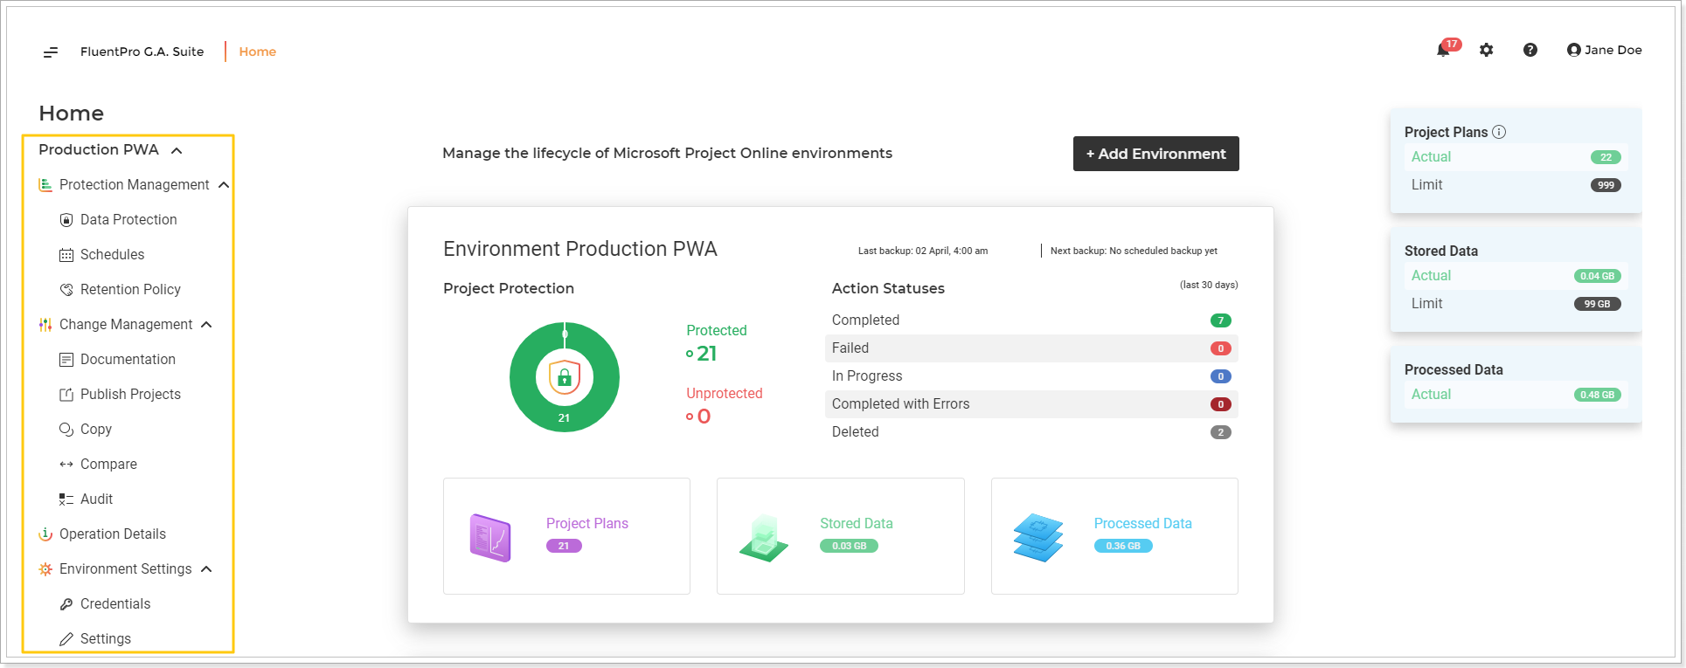Viewport: 1686px width, 668px height.
Task: Click the Completed status row
Action: (x=1031, y=320)
